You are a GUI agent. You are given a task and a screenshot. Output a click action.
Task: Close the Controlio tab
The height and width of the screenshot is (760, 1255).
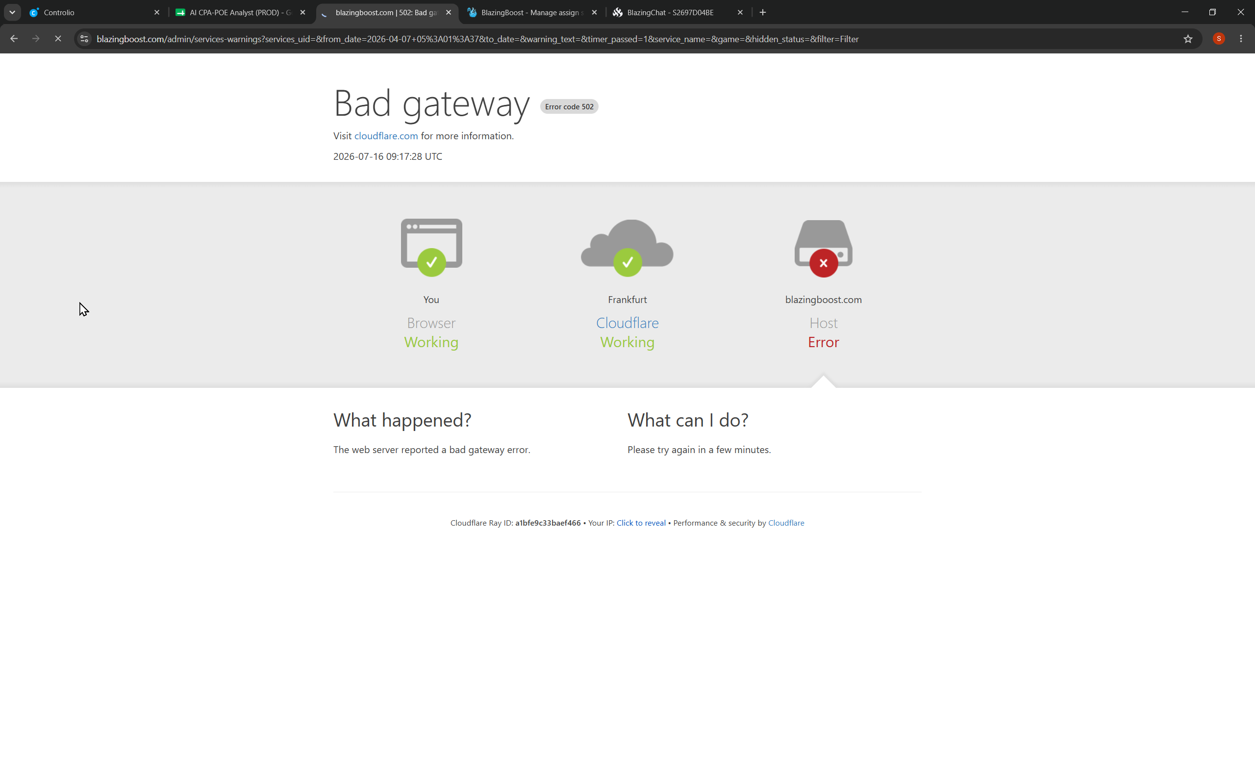coord(157,12)
